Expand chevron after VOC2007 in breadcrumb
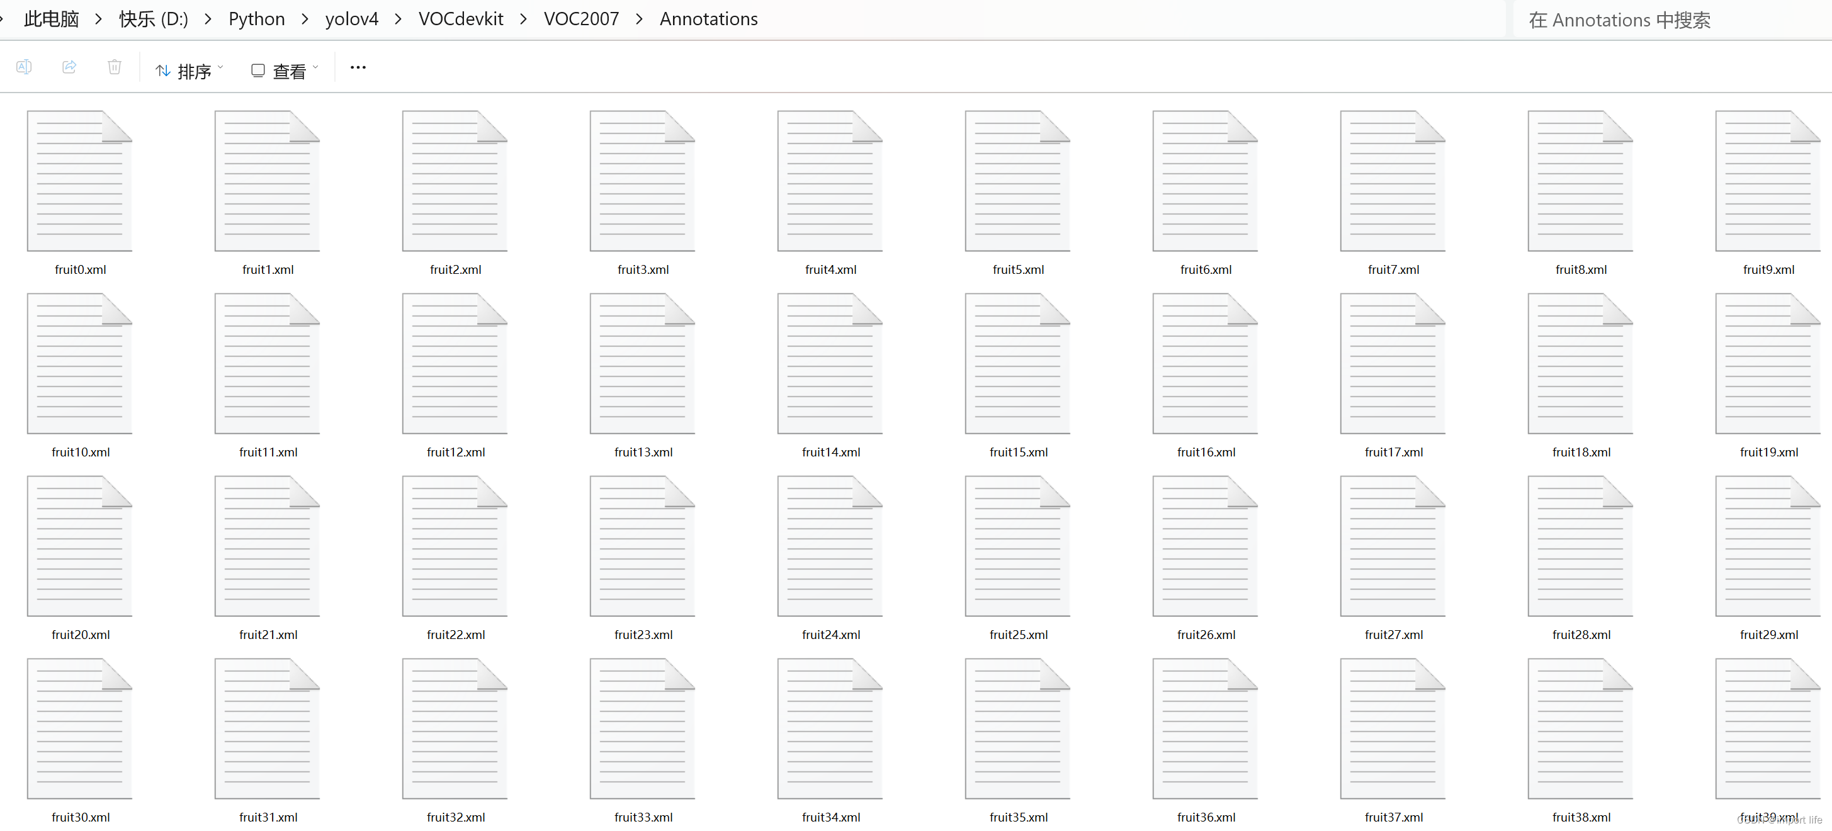The height and width of the screenshot is (831, 1832). [x=640, y=20]
